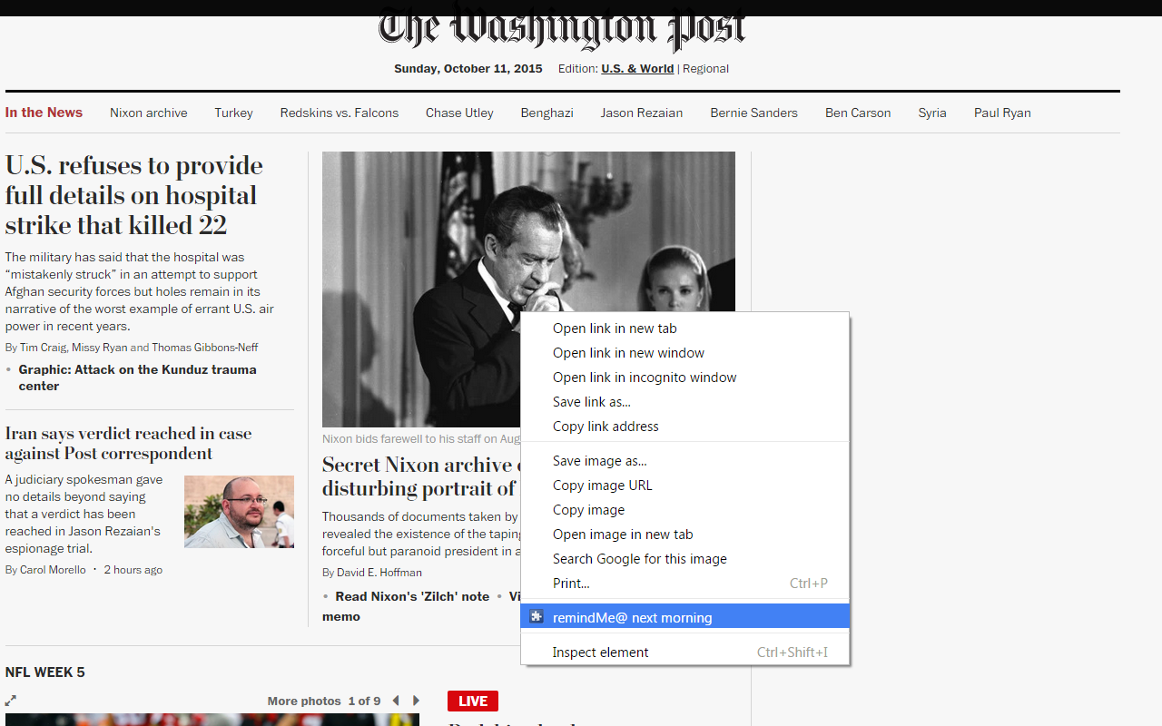Open Graphic: Attack on Kunduz trauma center
1162x726 pixels.
137,378
